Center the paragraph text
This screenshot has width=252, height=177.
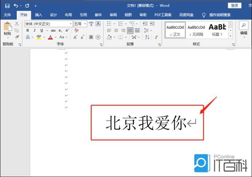pyautogui.click(x=116, y=30)
